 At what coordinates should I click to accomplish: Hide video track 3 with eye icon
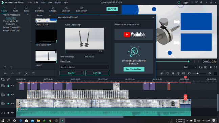coord(12,85)
